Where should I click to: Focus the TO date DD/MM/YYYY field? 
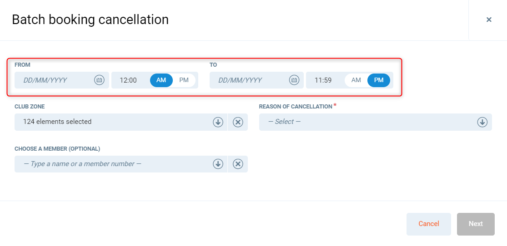pos(249,80)
